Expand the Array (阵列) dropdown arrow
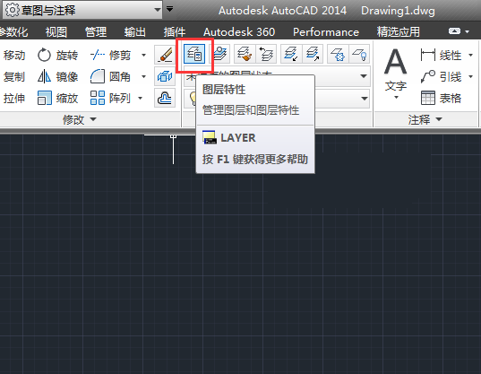This screenshot has height=374, width=481. (141, 98)
